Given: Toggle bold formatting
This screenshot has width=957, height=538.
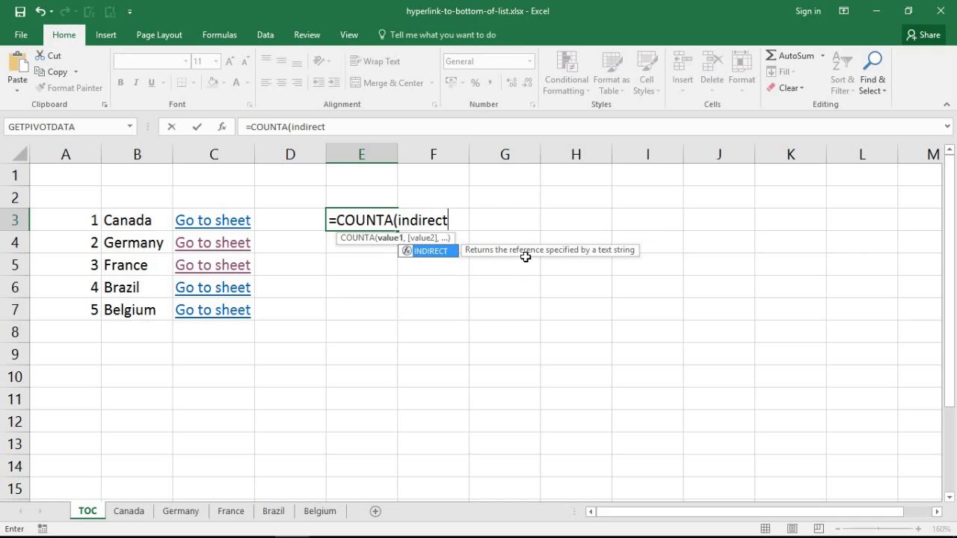Looking at the screenshot, I should click(120, 82).
